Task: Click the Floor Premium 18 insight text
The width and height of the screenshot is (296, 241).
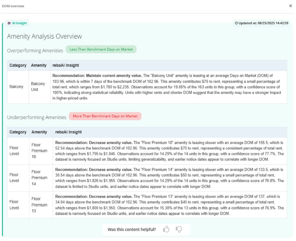Action: click(x=169, y=151)
